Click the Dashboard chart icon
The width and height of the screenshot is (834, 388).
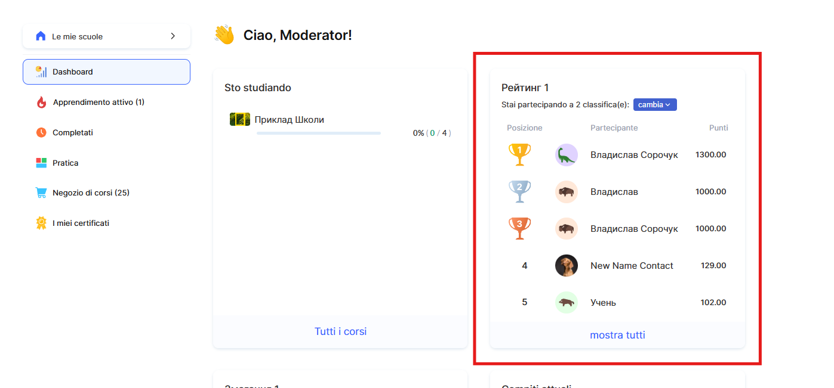[x=41, y=72]
